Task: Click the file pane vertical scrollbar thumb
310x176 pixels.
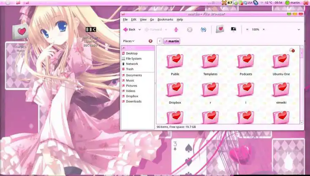Action: (x=302, y=53)
